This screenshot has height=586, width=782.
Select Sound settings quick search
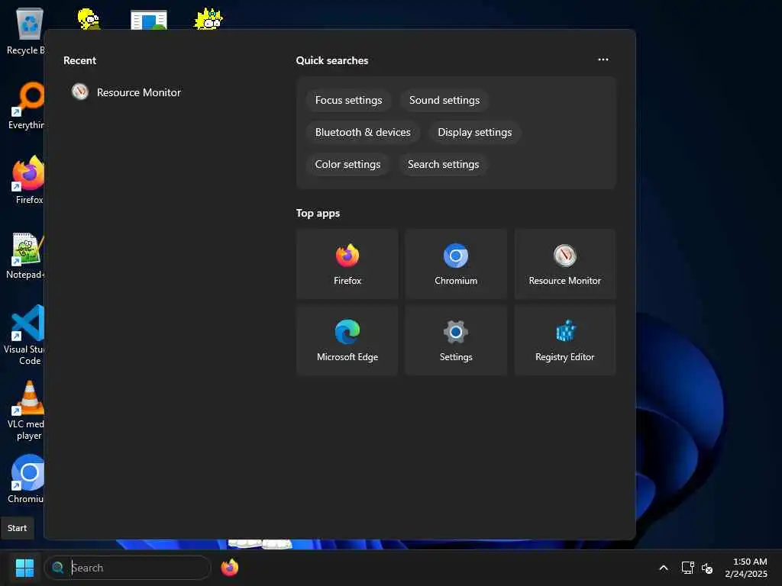click(x=444, y=100)
